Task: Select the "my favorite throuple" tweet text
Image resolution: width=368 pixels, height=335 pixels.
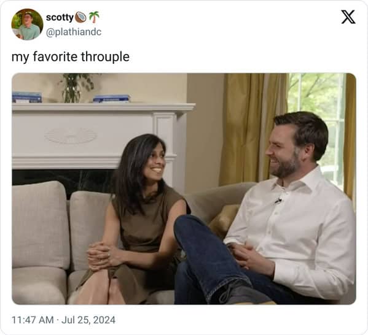Action: tap(71, 56)
